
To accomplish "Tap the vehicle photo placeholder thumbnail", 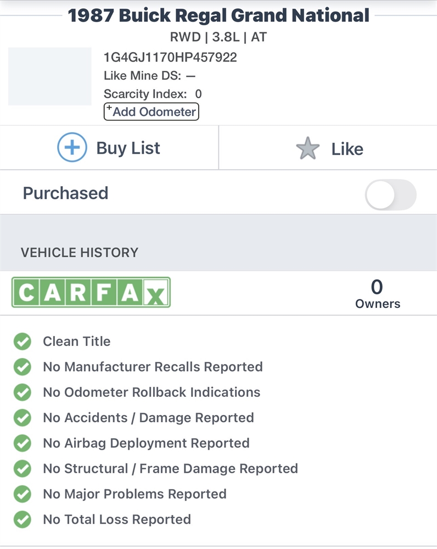I will [50, 76].
